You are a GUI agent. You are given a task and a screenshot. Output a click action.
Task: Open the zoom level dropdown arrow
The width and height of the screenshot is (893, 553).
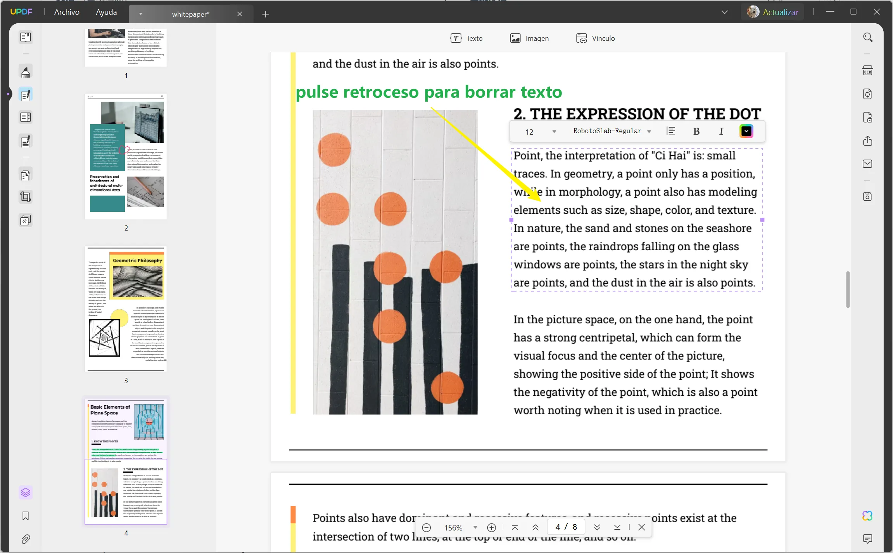click(475, 527)
